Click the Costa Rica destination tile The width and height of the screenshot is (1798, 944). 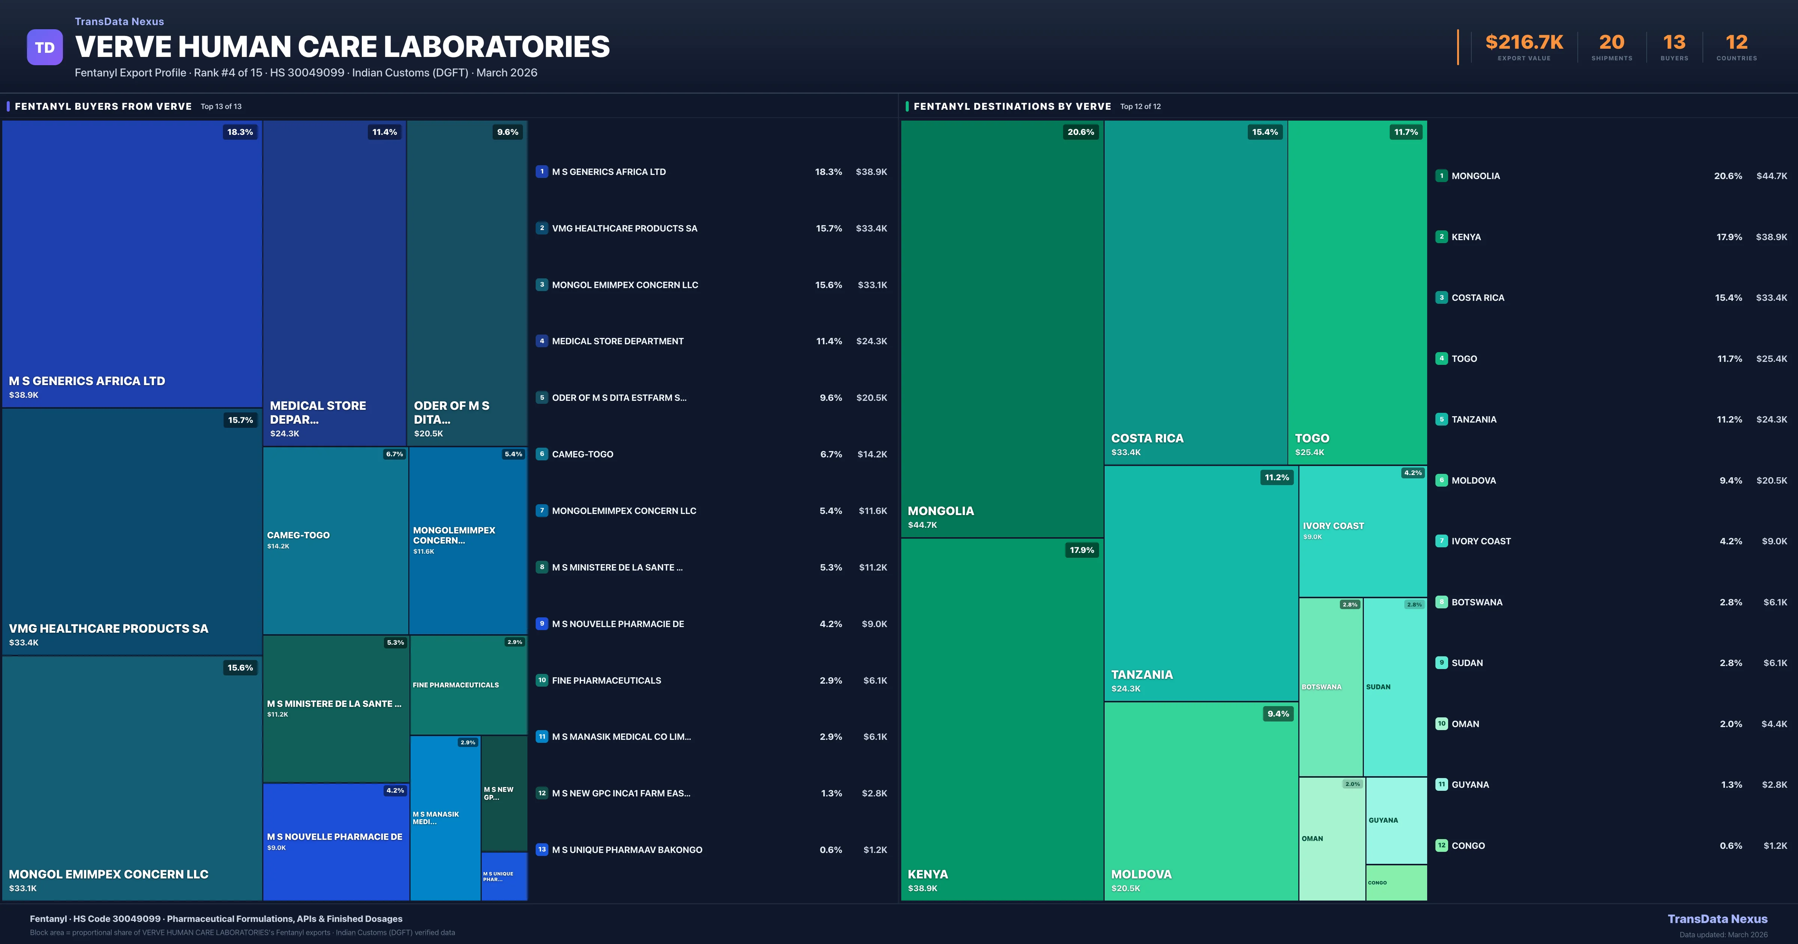pyautogui.click(x=1195, y=292)
